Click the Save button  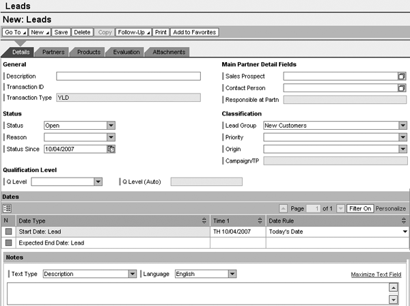[61, 32]
